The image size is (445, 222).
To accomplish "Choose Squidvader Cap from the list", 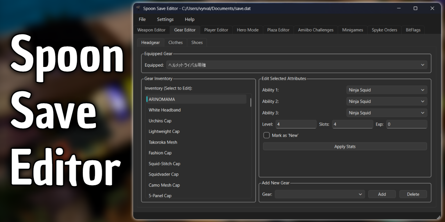I will (196, 174).
